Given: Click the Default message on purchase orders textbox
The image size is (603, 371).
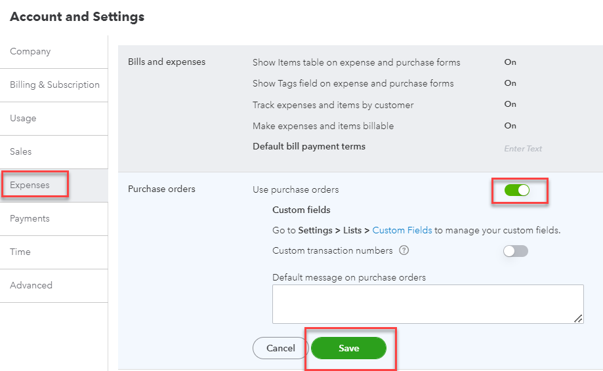Looking at the screenshot, I should point(428,304).
